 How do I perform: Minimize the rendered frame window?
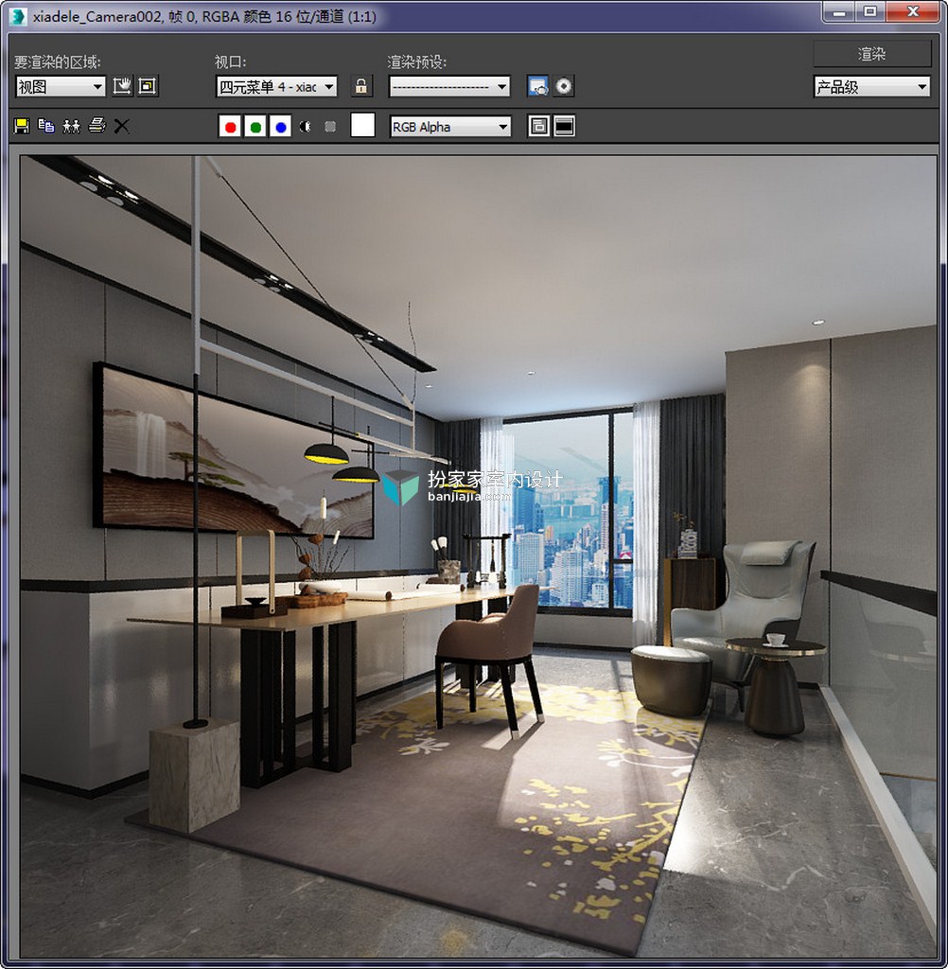click(839, 11)
